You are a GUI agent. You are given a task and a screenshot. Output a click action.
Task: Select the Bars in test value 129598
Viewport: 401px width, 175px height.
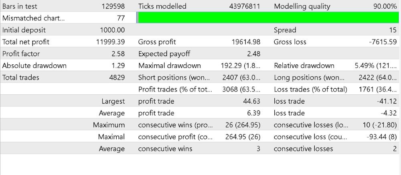pyautogui.click(x=113, y=6)
